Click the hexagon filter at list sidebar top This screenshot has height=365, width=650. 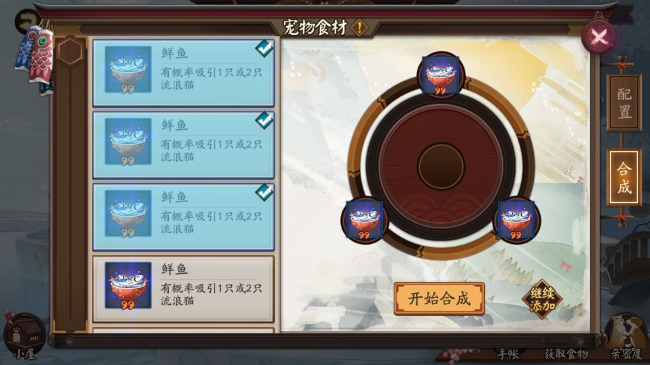tap(70, 51)
